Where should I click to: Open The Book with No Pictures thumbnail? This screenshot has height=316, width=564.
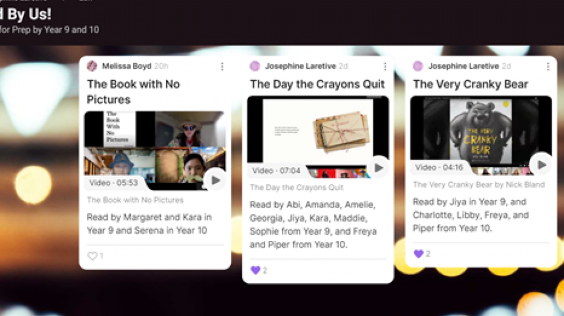pyautogui.click(x=155, y=151)
